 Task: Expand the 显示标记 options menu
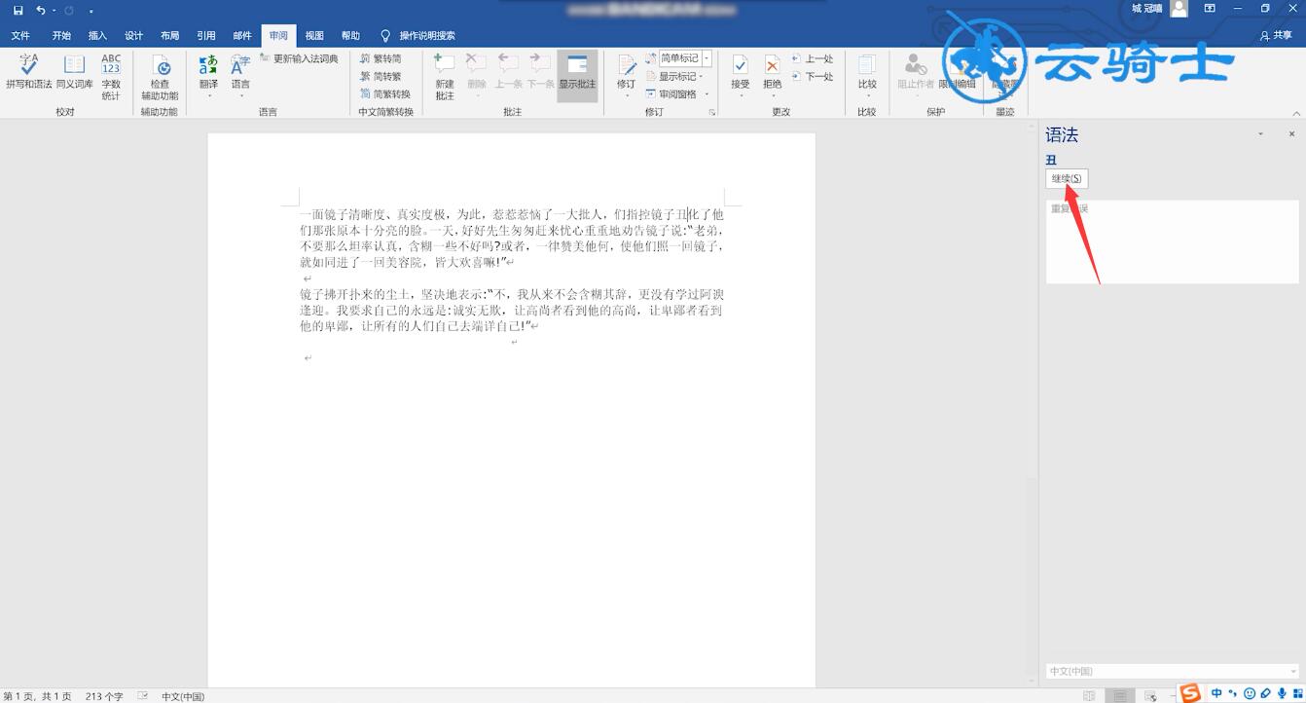click(x=675, y=77)
